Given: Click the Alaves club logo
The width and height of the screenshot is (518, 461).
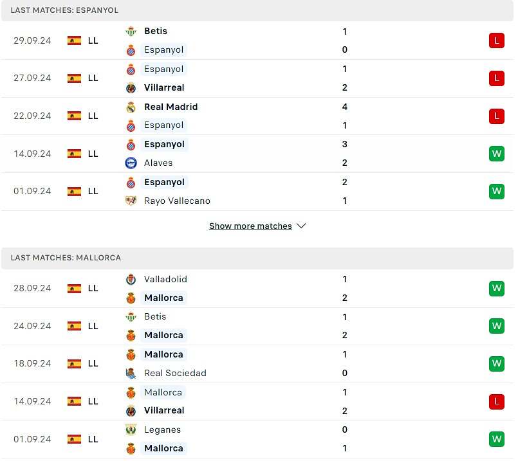Looking at the screenshot, I should coord(131,163).
